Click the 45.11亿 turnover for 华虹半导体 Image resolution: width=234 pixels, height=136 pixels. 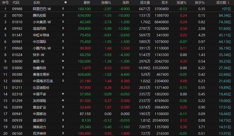coord(225,35)
